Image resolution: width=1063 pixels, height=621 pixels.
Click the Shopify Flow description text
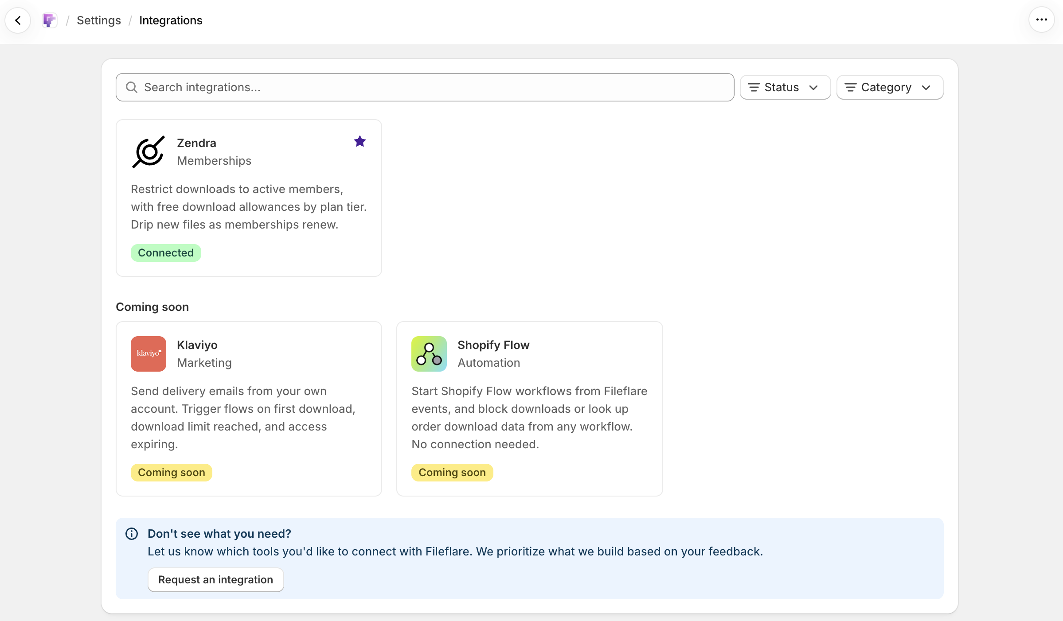(529, 418)
